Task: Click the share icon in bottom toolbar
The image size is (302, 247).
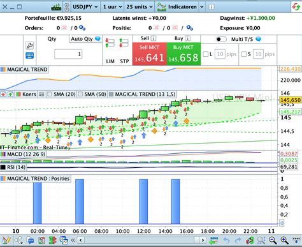Action: 18,241
